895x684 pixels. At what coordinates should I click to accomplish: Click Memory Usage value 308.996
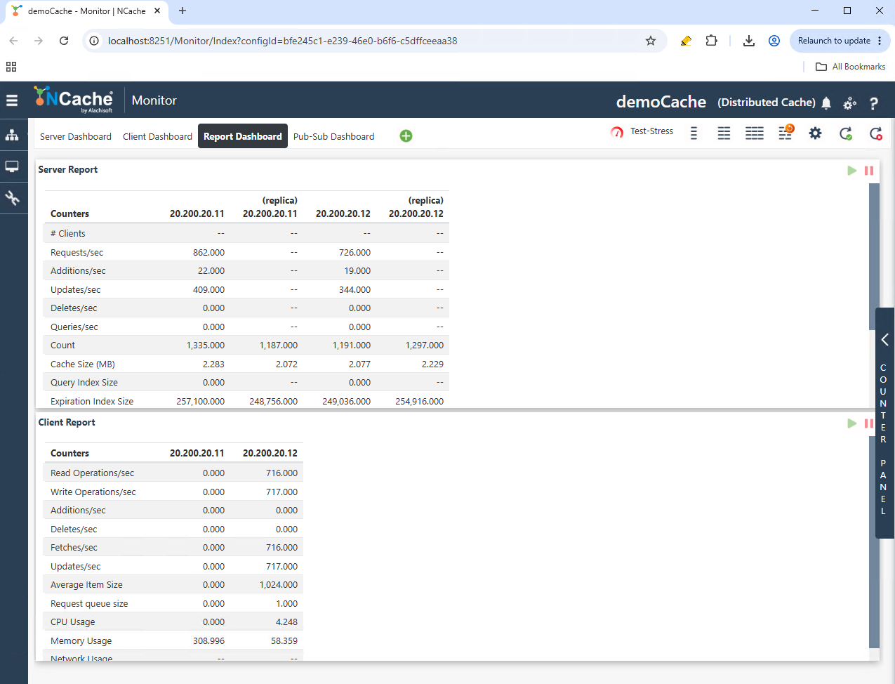[209, 641]
